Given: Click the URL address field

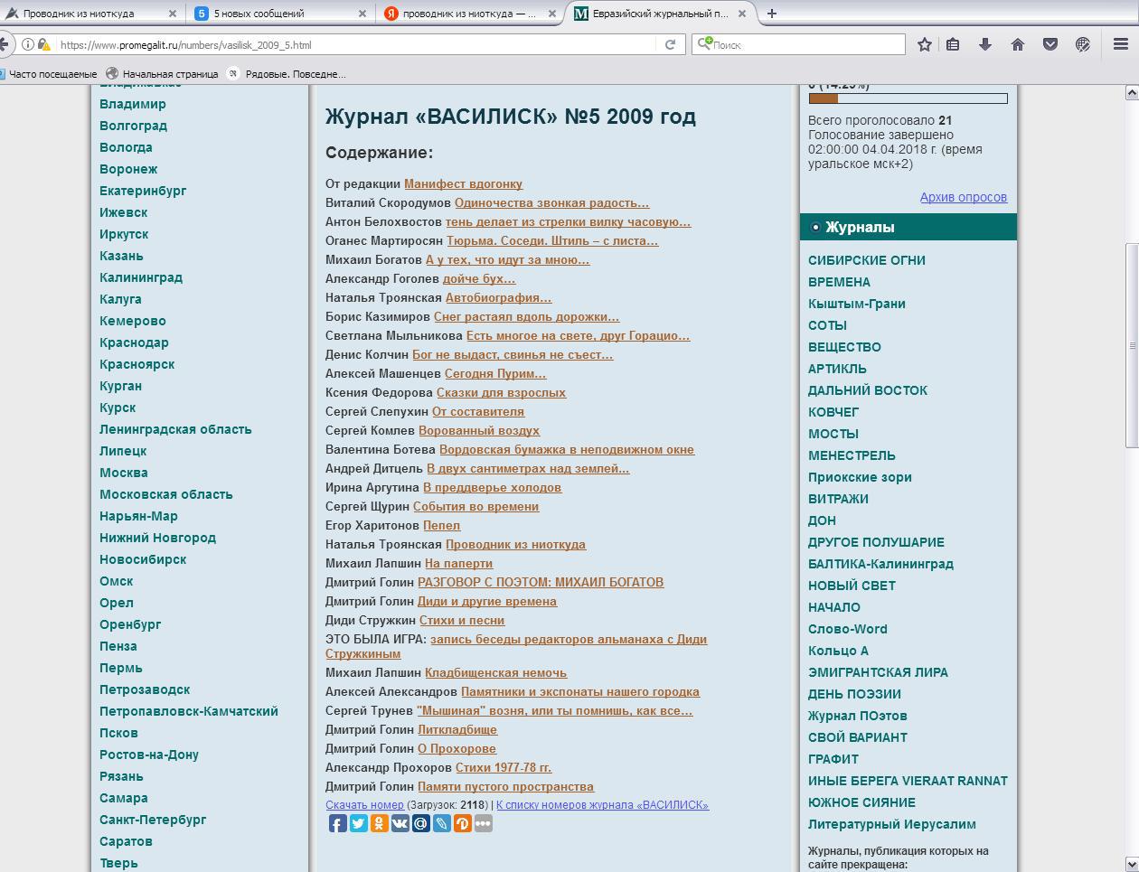Looking at the screenshot, I should (357, 44).
